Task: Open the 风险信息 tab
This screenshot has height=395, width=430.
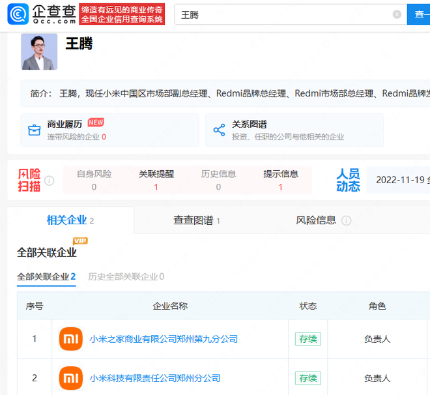Action: (316, 220)
